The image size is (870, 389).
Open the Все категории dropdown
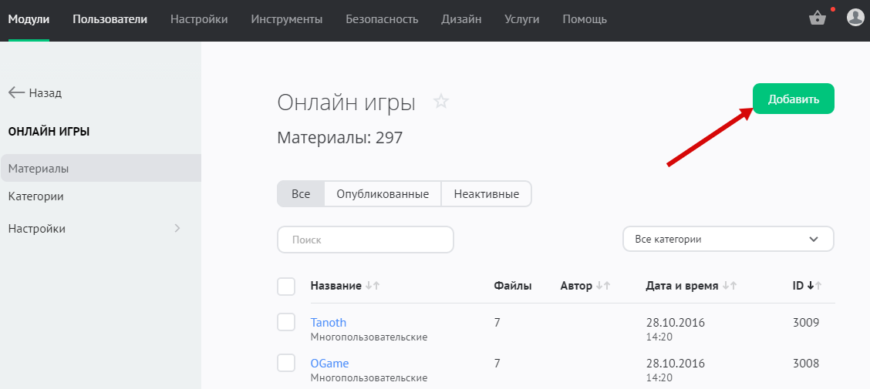coord(728,240)
